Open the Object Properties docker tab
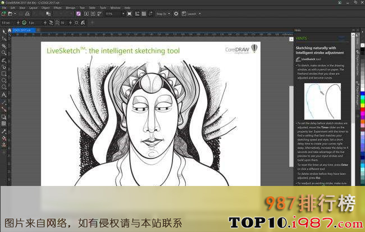Viewport: 365px width, 232px height. (358, 62)
